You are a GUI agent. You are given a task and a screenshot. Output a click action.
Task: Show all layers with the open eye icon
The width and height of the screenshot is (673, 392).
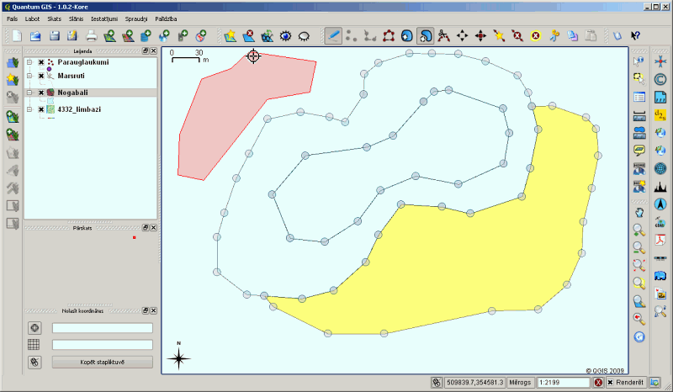[x=285, y=36]
